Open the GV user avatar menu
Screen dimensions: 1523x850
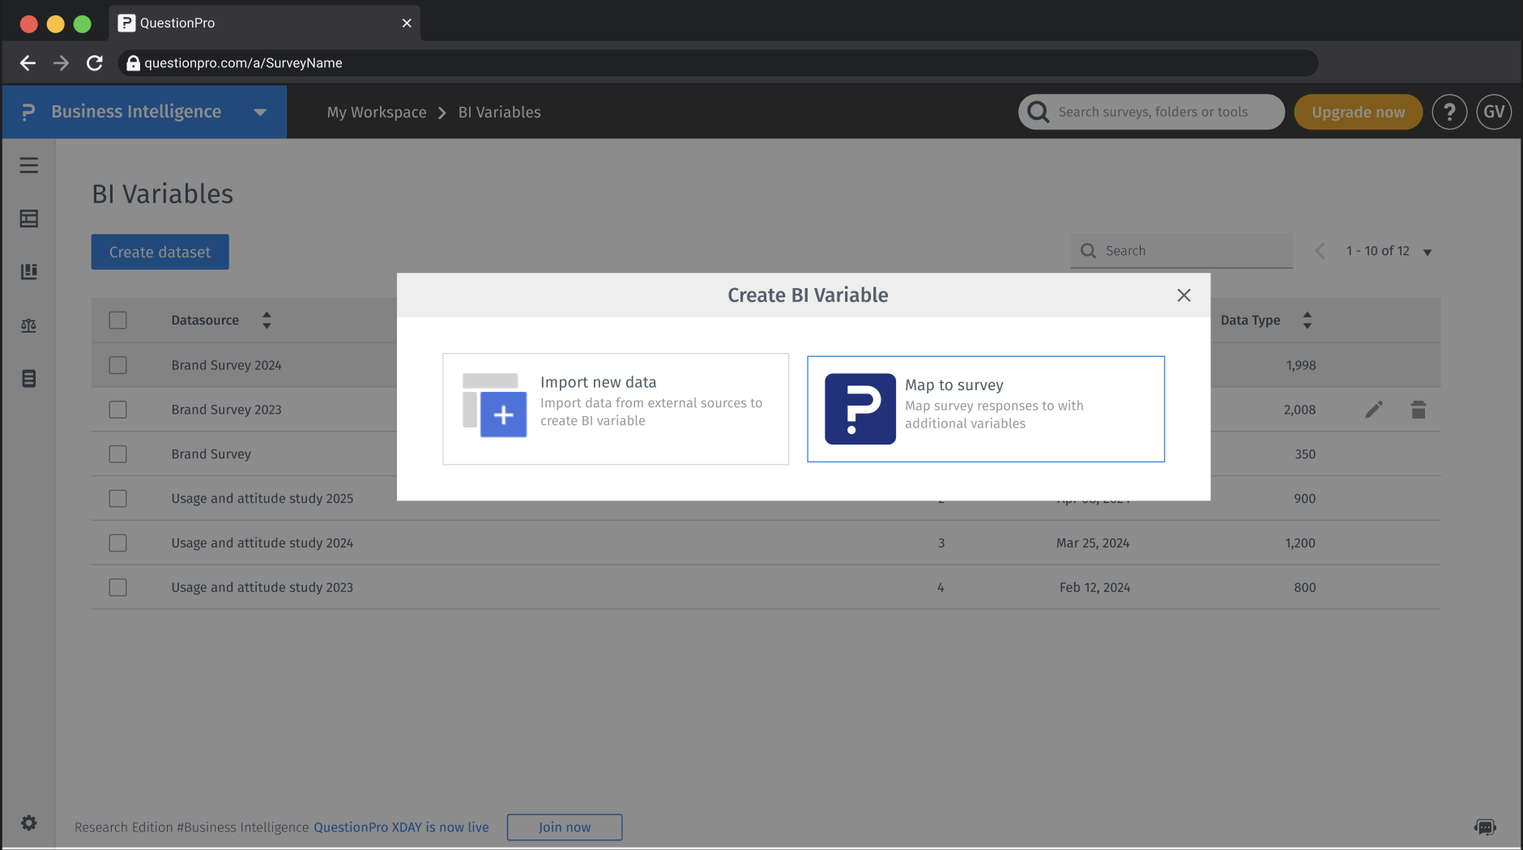(1494, 112)
